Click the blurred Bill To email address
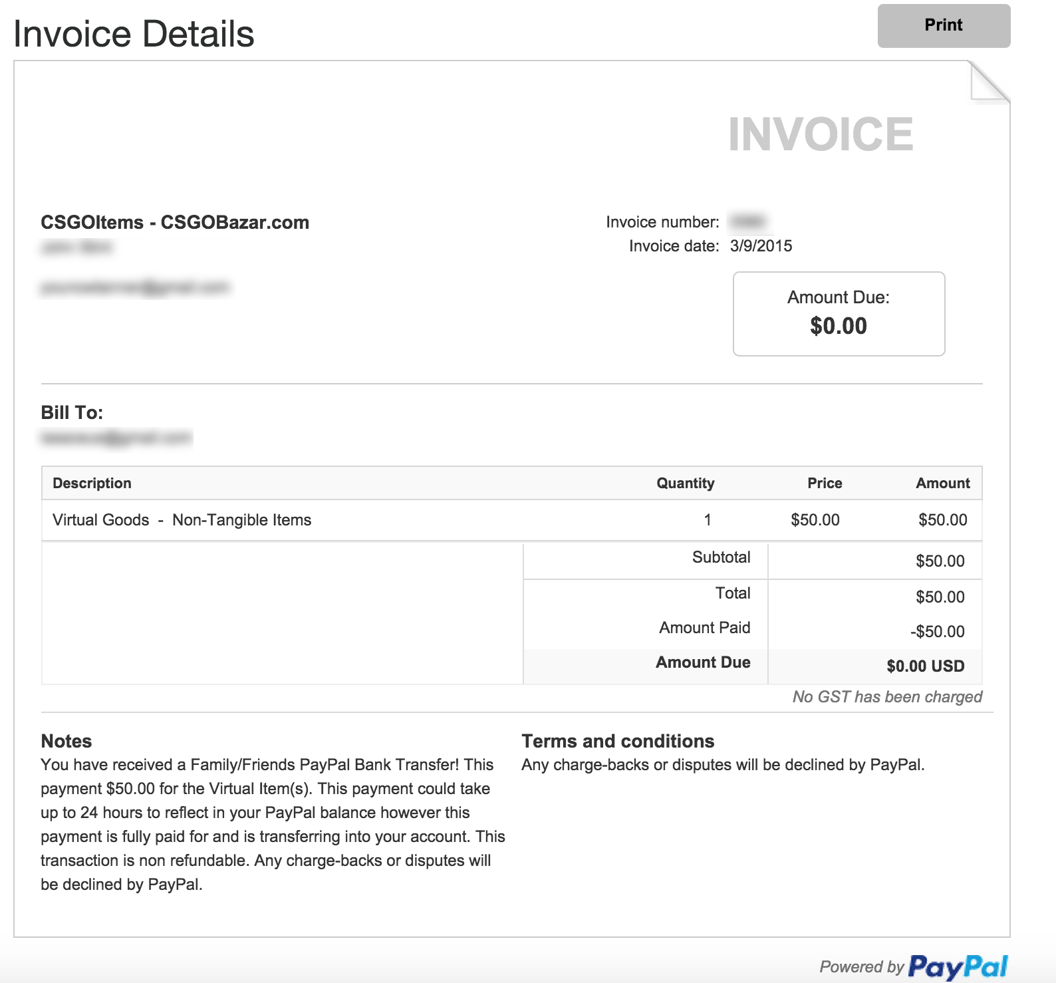 point(116,438)
